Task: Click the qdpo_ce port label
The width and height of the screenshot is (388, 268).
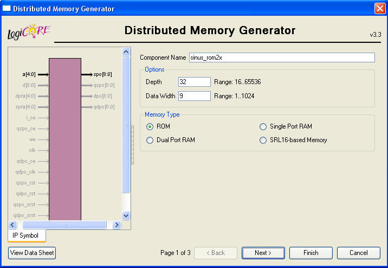Action: point(26,161)
